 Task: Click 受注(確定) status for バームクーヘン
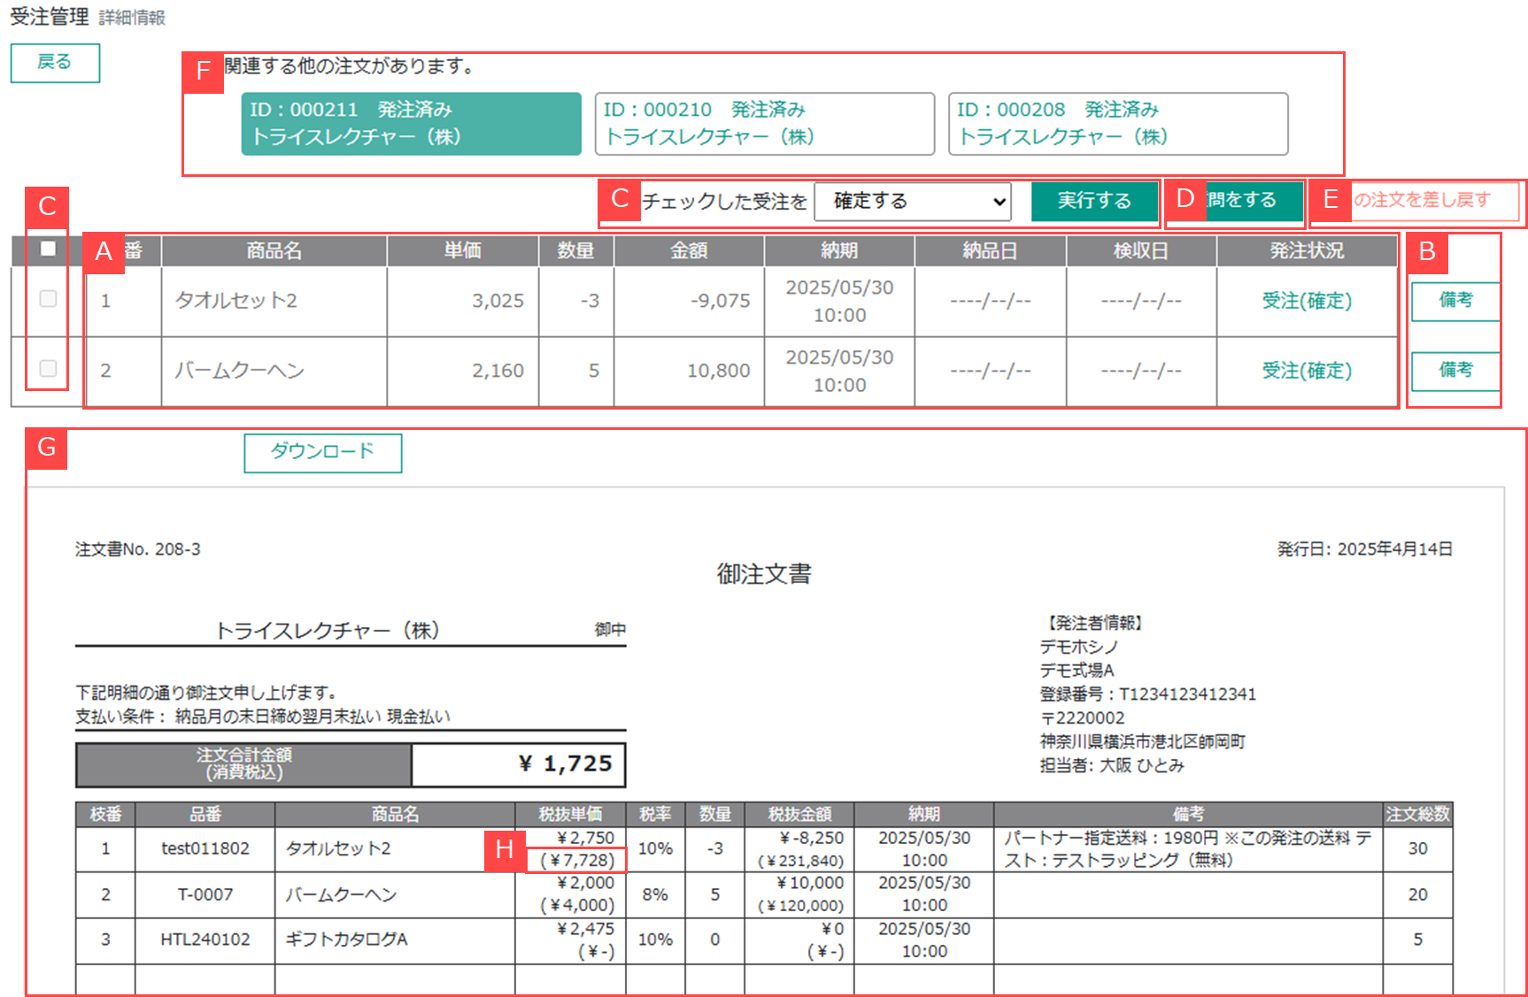[x=1307, y=371]
